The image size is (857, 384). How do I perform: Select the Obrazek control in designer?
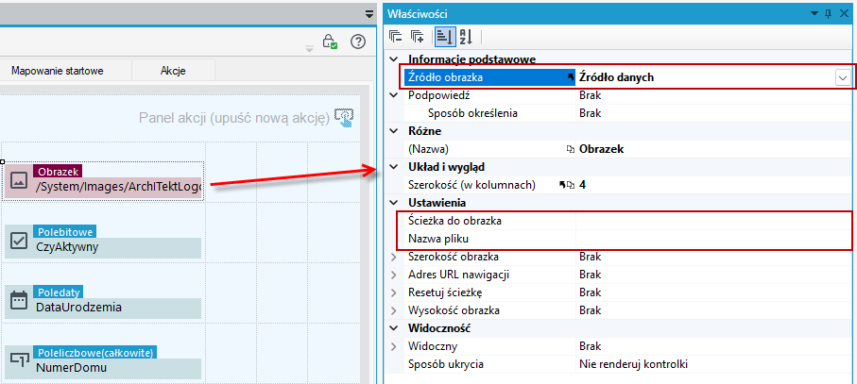click(102, 181)
